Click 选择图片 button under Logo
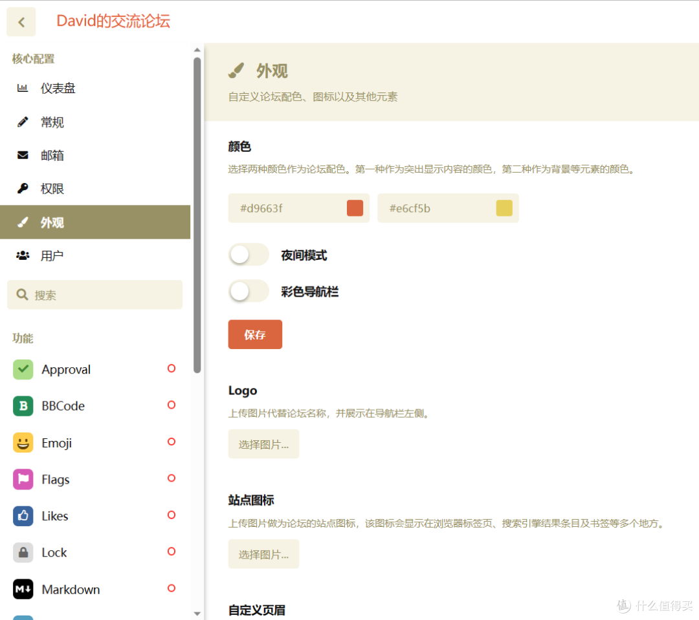 coord(263,444)
